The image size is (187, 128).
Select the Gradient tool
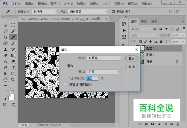(13, 56)
